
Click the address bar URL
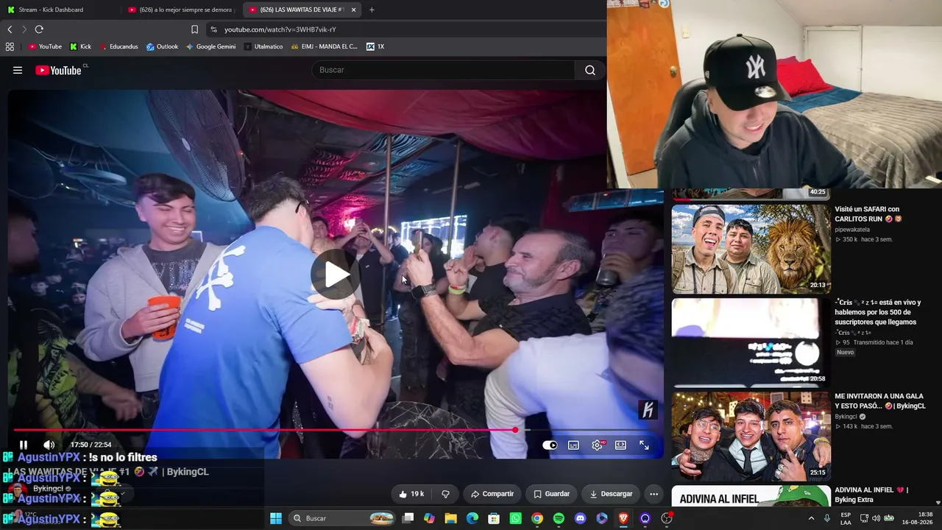coord(280,29)
